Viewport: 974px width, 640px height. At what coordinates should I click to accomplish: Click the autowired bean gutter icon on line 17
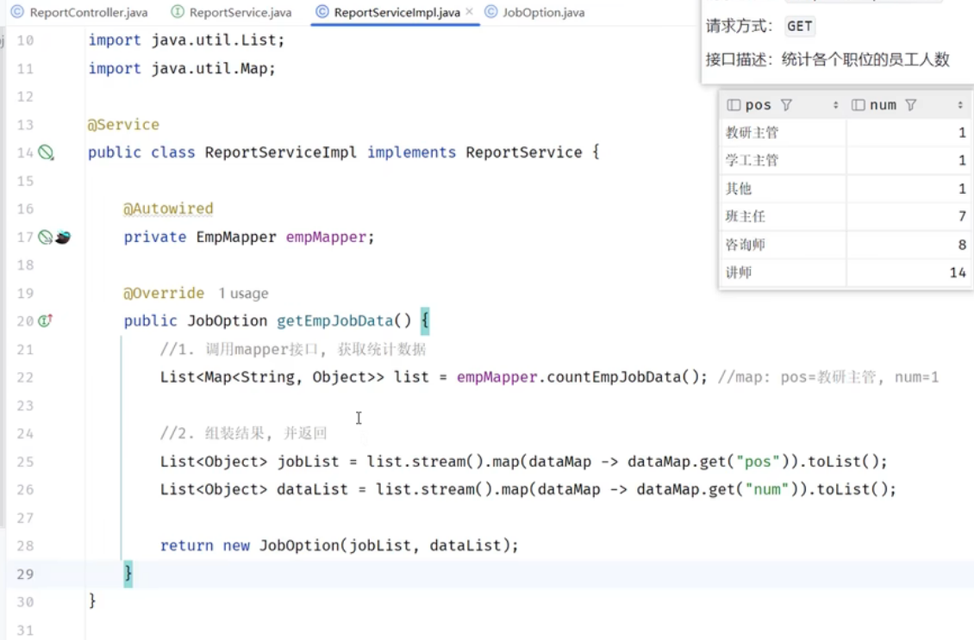tap(63, 237)
